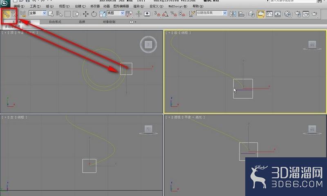Click the Unlink Selection icon
The height and width of the screenshot is (196, 327).
pyautogui.click(x=13, y=14)
